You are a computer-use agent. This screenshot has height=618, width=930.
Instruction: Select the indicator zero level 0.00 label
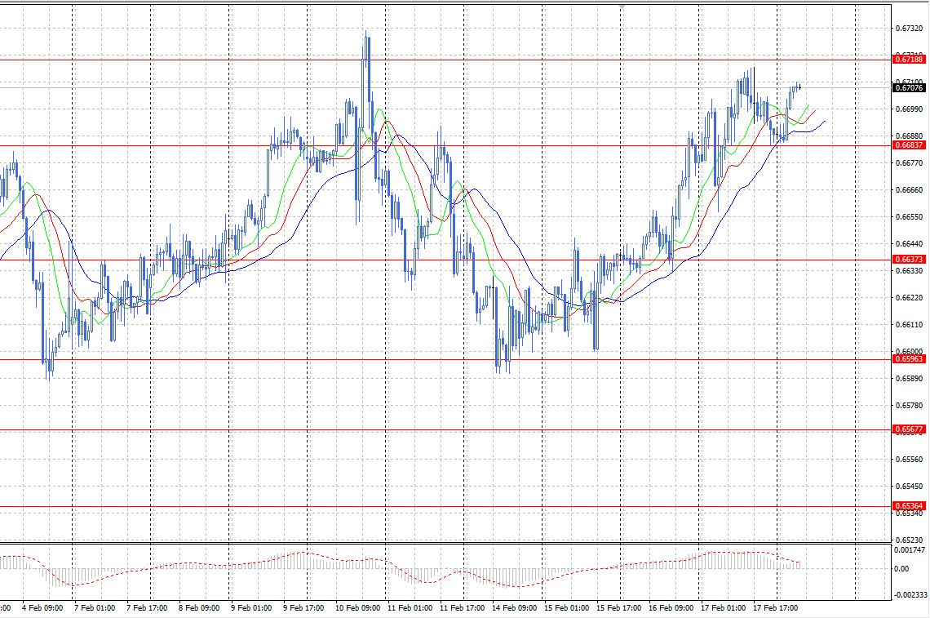[901, 569]
